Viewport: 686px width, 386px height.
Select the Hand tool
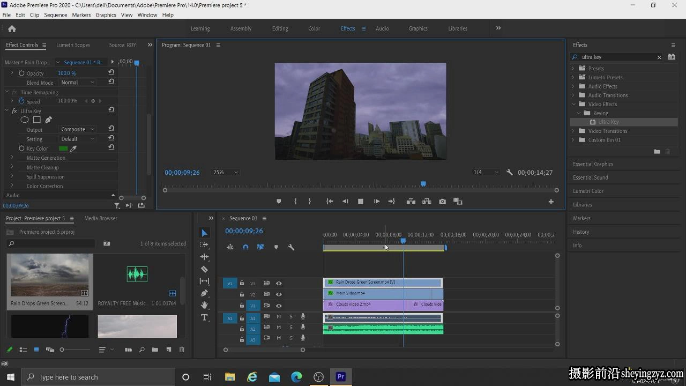204,305
